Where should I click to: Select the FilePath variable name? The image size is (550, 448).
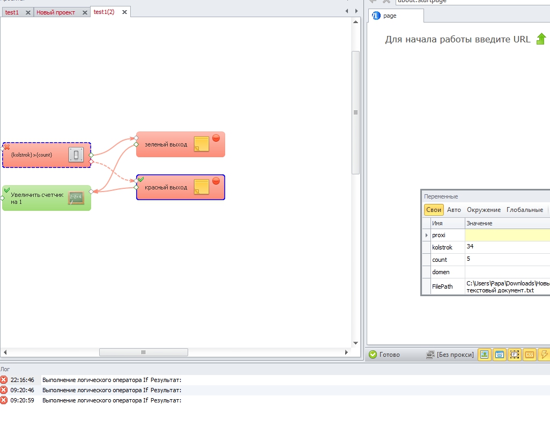pos(442,287)
